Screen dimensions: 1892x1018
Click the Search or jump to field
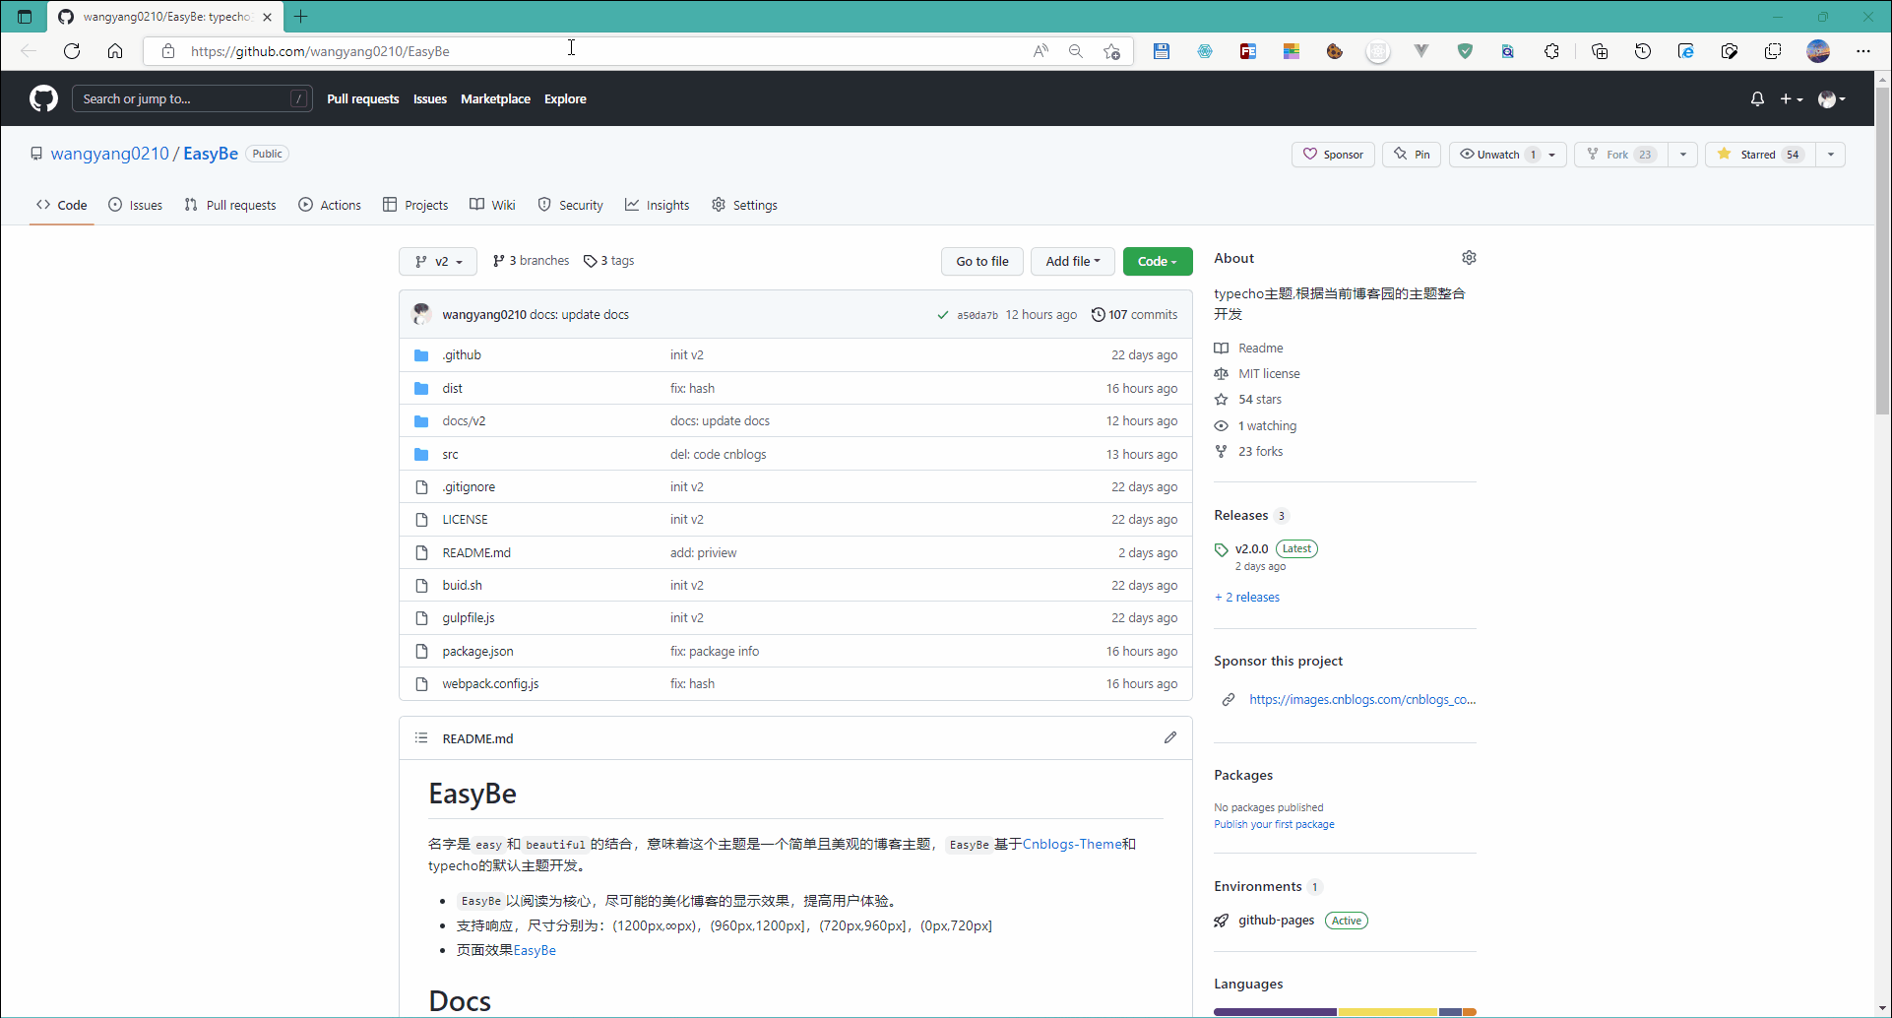pyautogui.click(x=192, y=98)
